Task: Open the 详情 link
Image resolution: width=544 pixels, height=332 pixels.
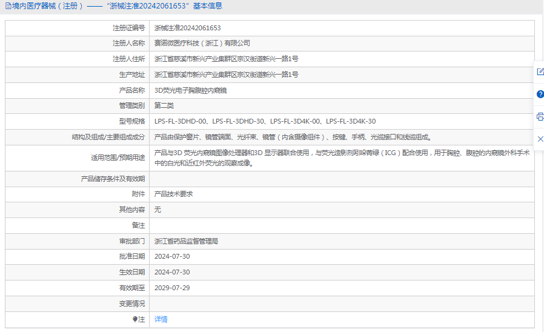Action: pos(161,319)
